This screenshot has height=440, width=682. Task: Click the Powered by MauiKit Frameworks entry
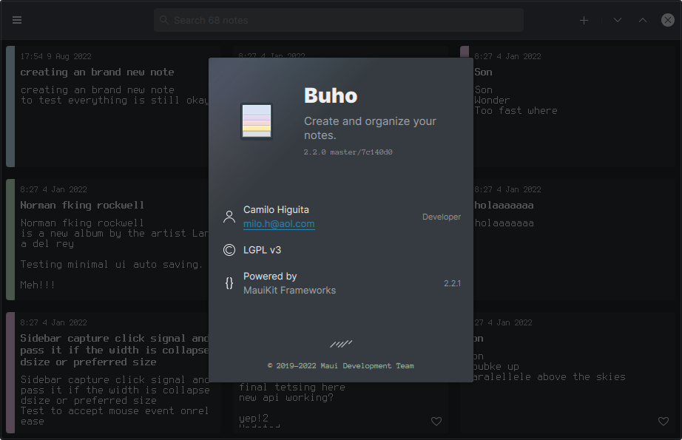point(341,283)
